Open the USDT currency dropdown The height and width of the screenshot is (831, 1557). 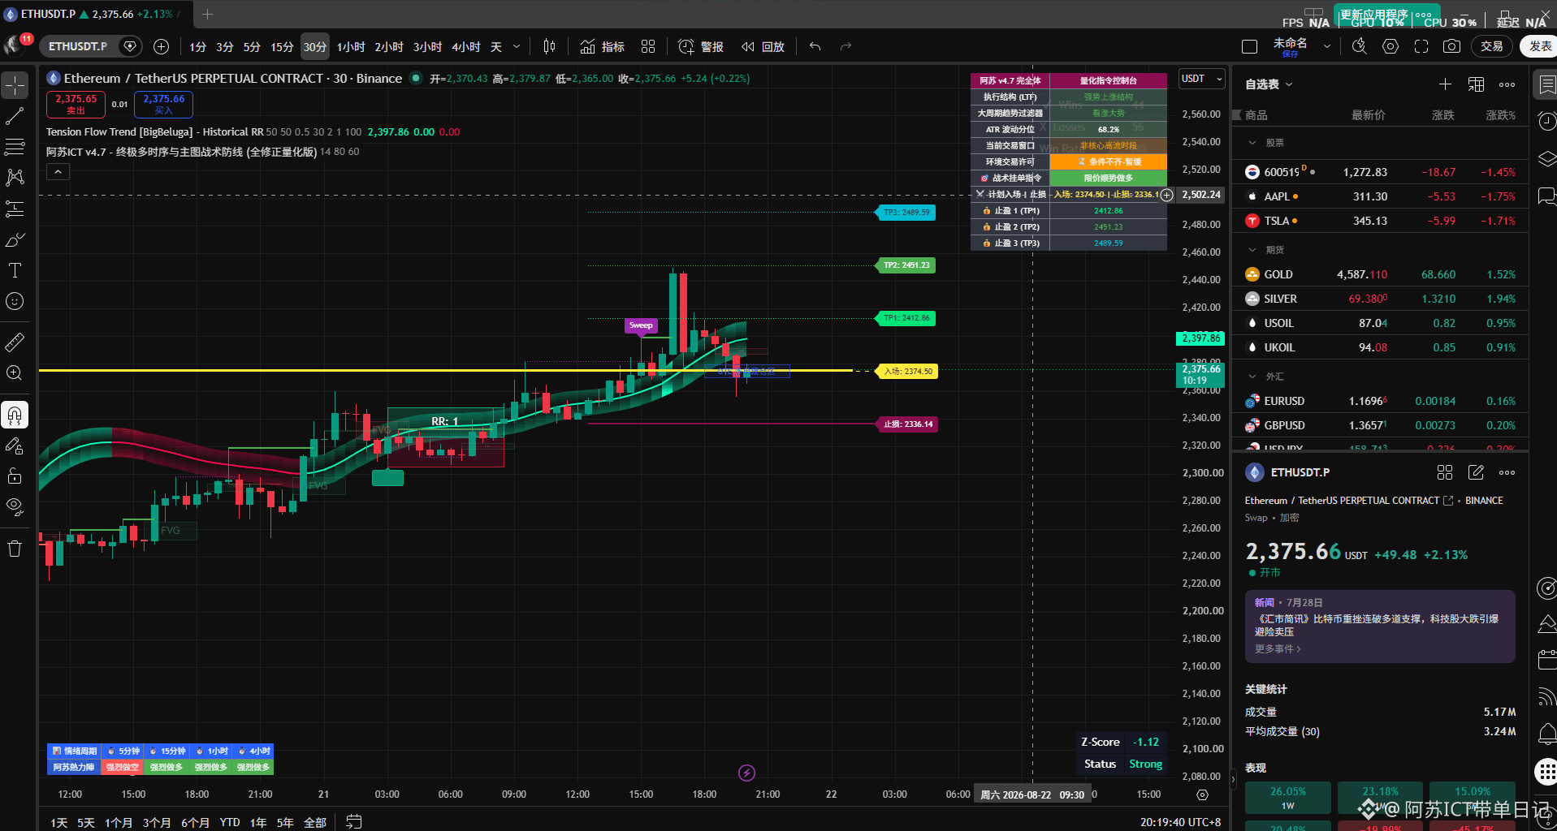coord(1201,79)
